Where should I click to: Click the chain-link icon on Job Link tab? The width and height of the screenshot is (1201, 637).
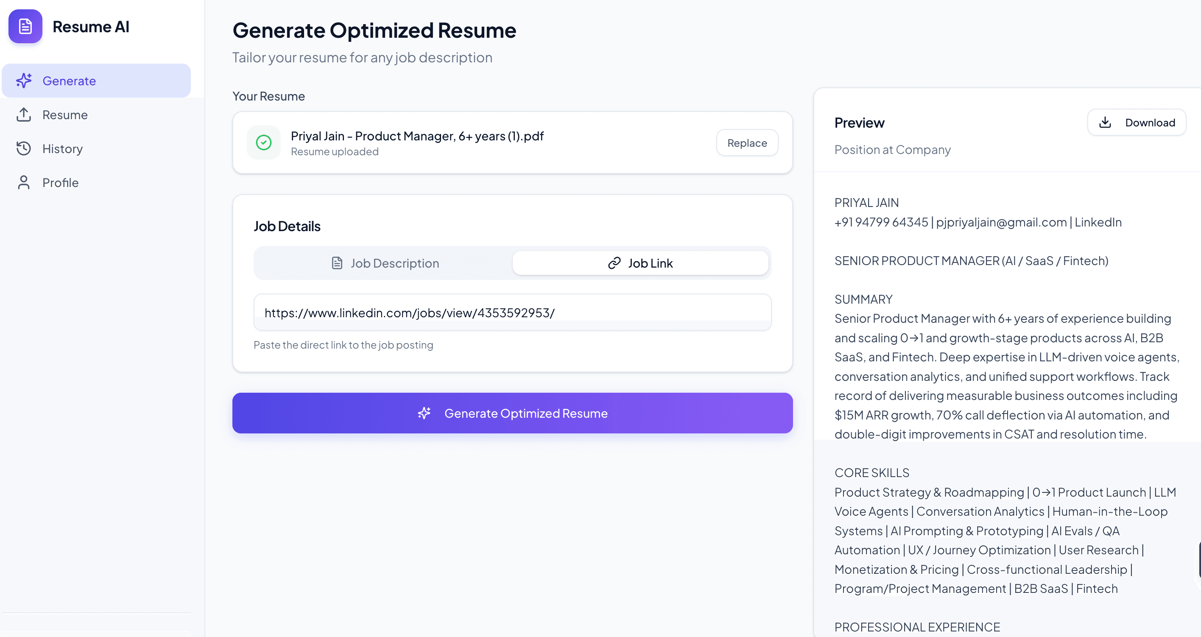pyautogui.click(x=614, y=263)
